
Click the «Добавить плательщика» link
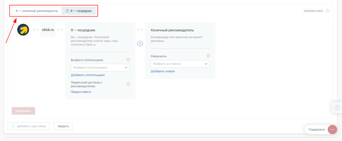coord(88,75)
